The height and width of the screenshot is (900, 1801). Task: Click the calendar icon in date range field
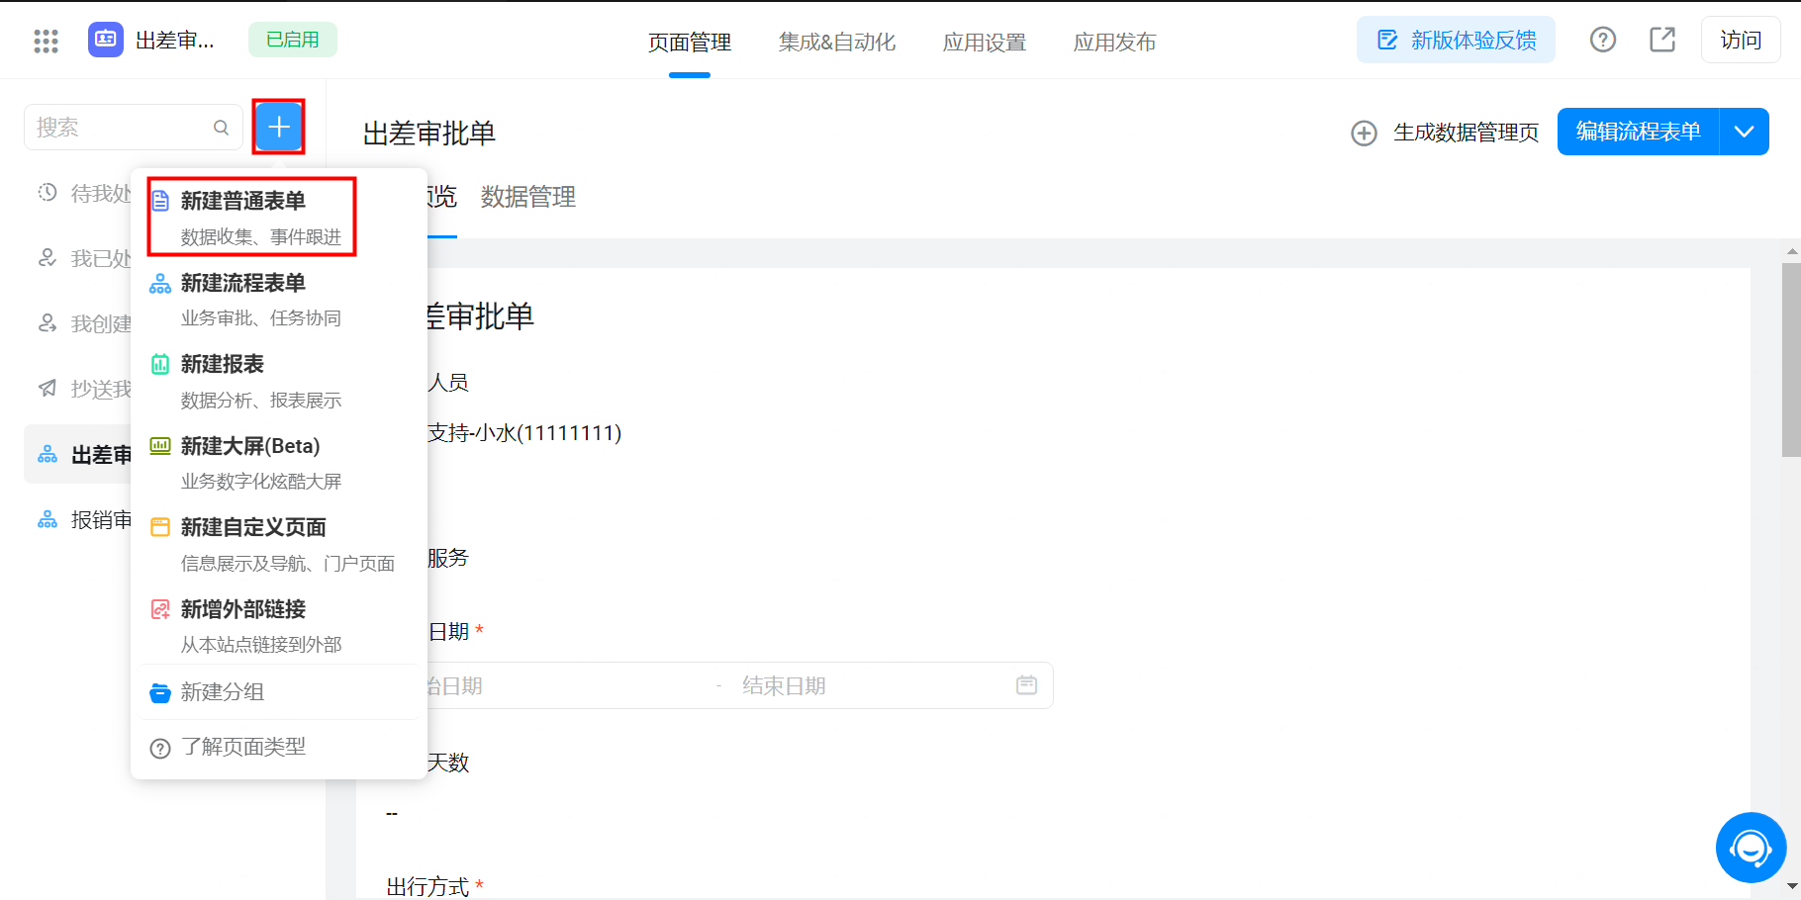coord(1026,685)
